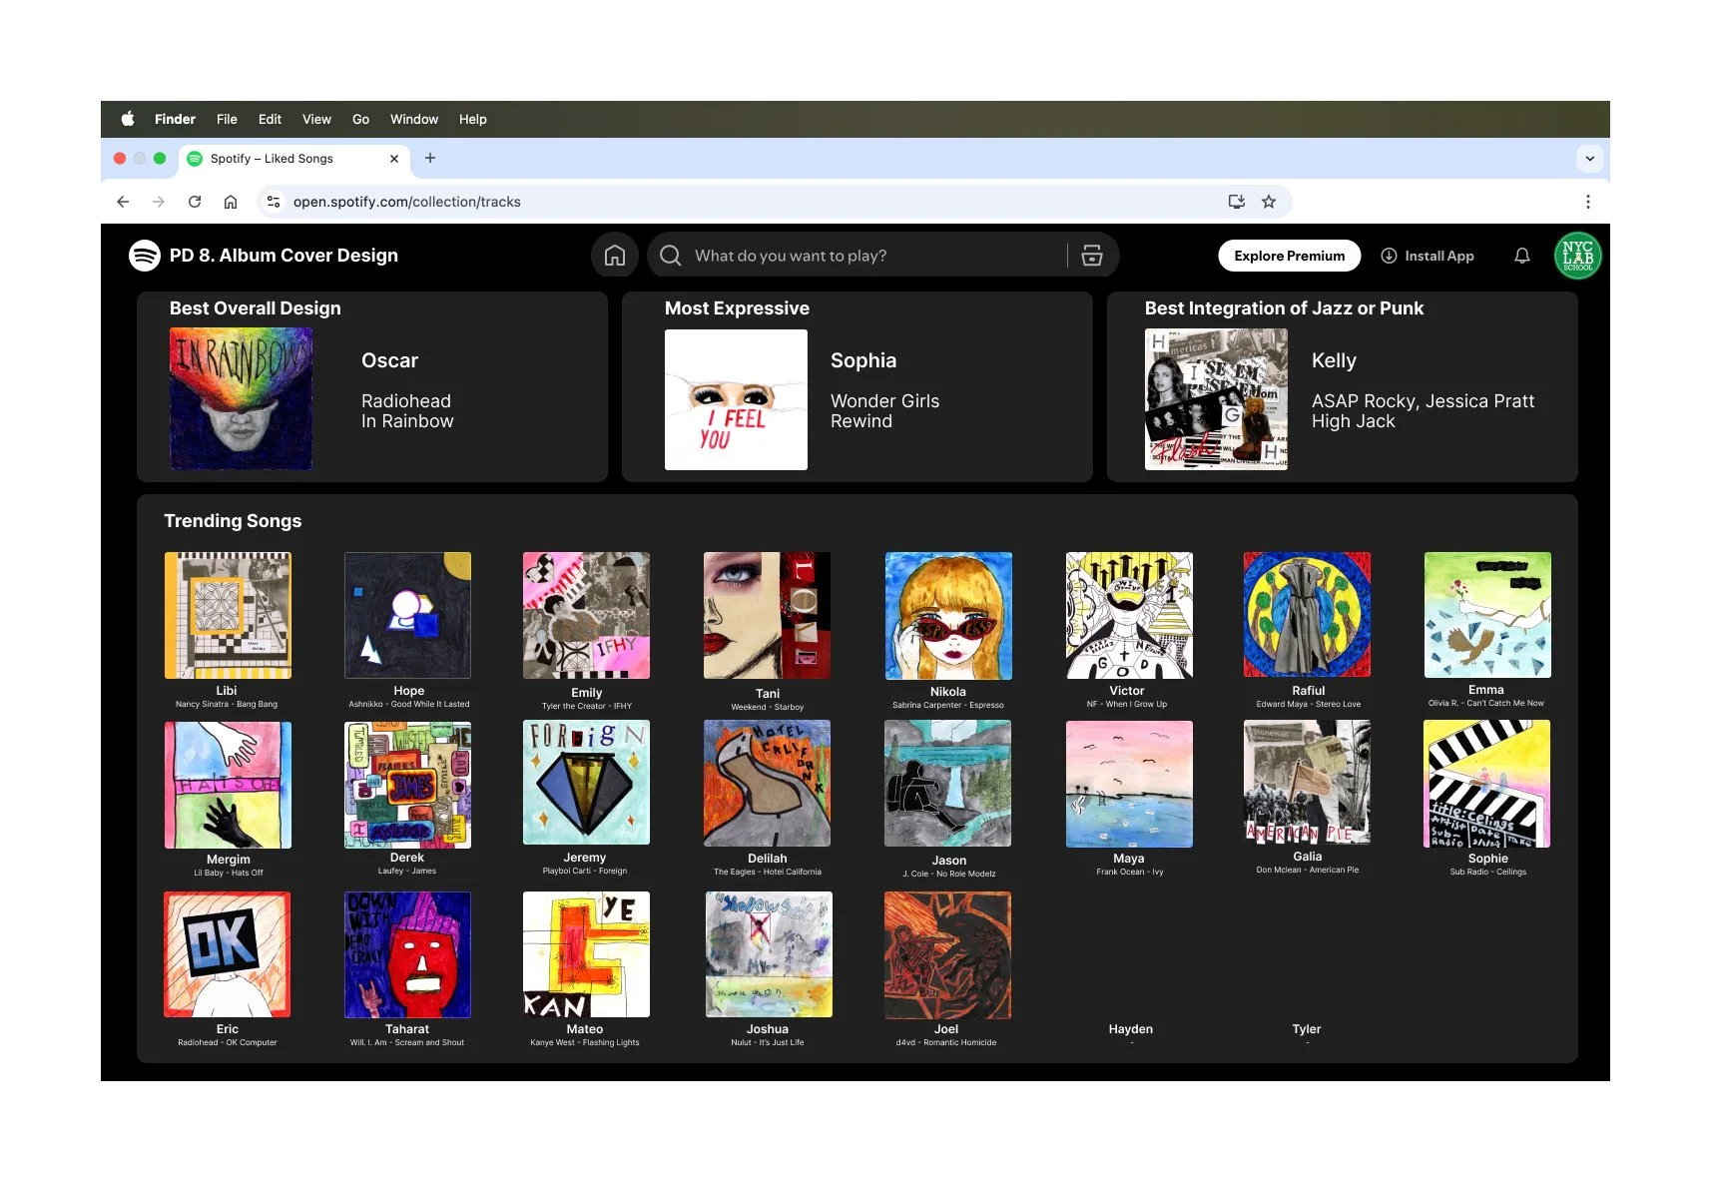1711x1182 pixels.
Task: Click the browser address bar URL
Action: (x=407, y=202)
